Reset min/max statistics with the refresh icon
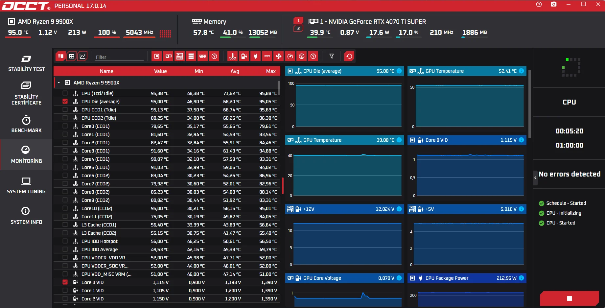The image size is (605, 308). coord(349,56)
